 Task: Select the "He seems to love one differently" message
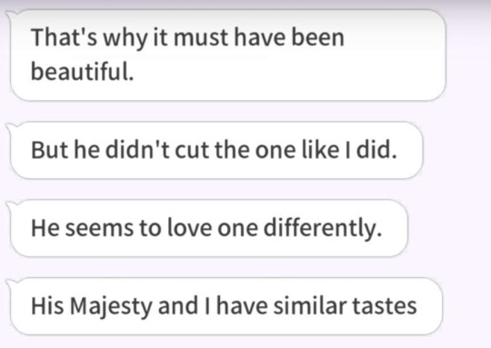(209, 228)
